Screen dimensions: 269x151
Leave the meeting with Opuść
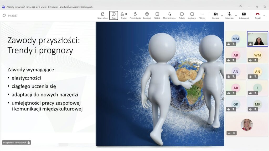pyautogui.click(x=257, y=15)
